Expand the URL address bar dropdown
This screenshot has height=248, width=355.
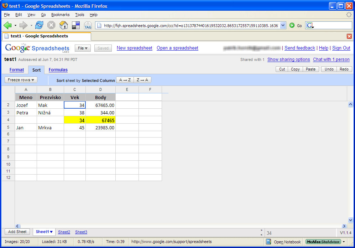coord(283,25)
